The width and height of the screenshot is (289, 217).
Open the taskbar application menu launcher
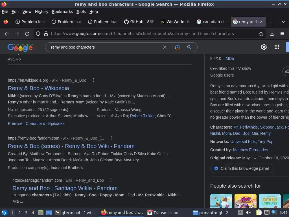[5, 212]
